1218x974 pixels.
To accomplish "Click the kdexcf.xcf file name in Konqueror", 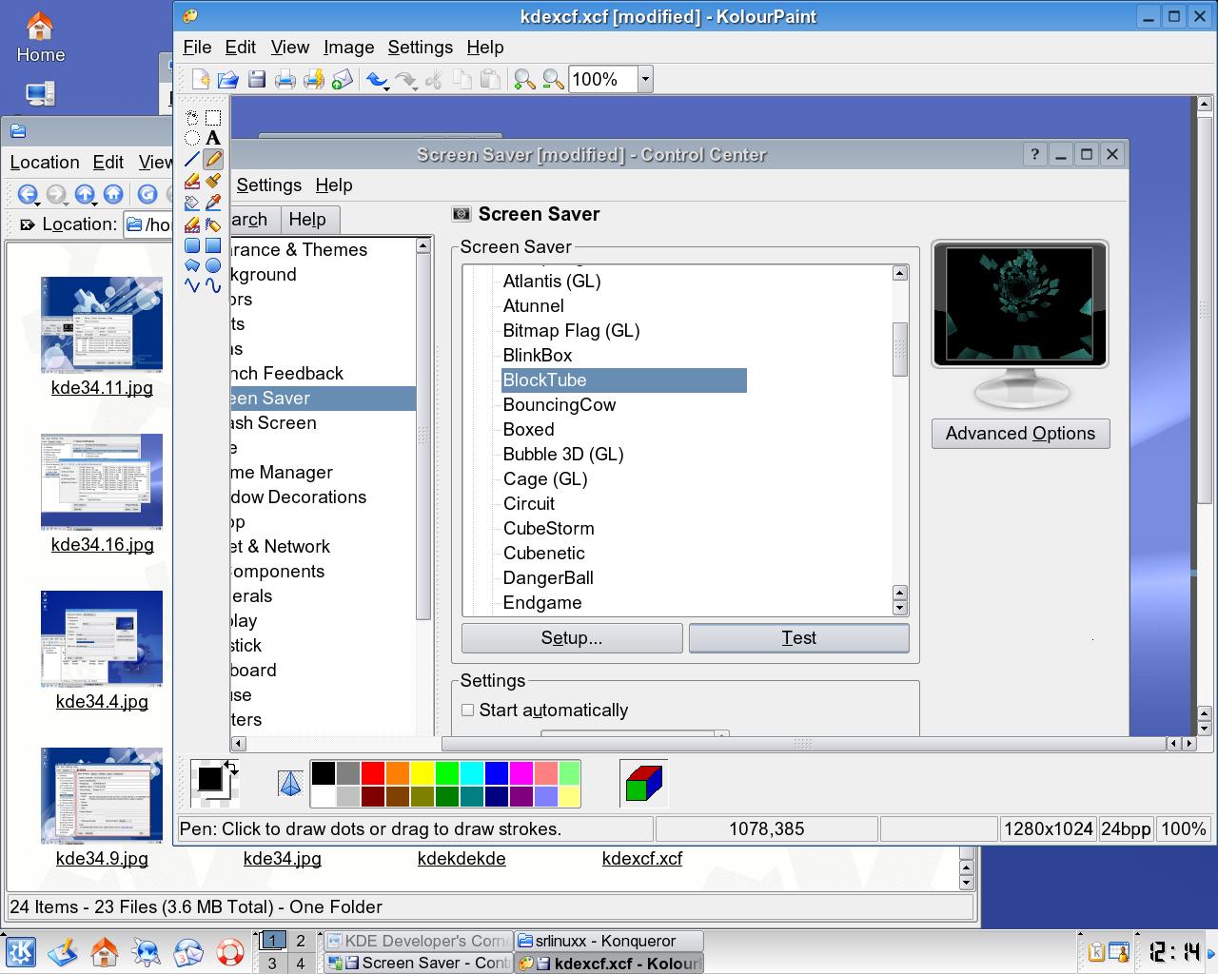I will click(642, 858).
